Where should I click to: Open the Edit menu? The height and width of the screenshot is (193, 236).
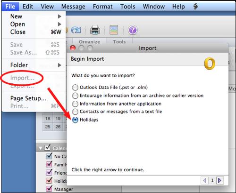coord(28,7)
